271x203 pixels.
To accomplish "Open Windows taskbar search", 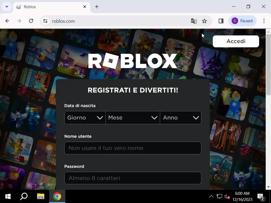I will 24,196.
